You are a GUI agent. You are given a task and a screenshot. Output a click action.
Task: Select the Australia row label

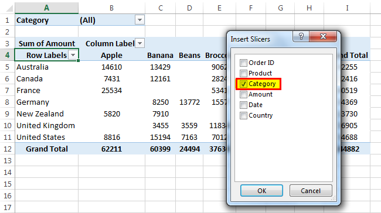(47, 67)
